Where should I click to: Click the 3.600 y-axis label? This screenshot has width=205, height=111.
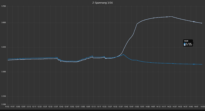4,23
